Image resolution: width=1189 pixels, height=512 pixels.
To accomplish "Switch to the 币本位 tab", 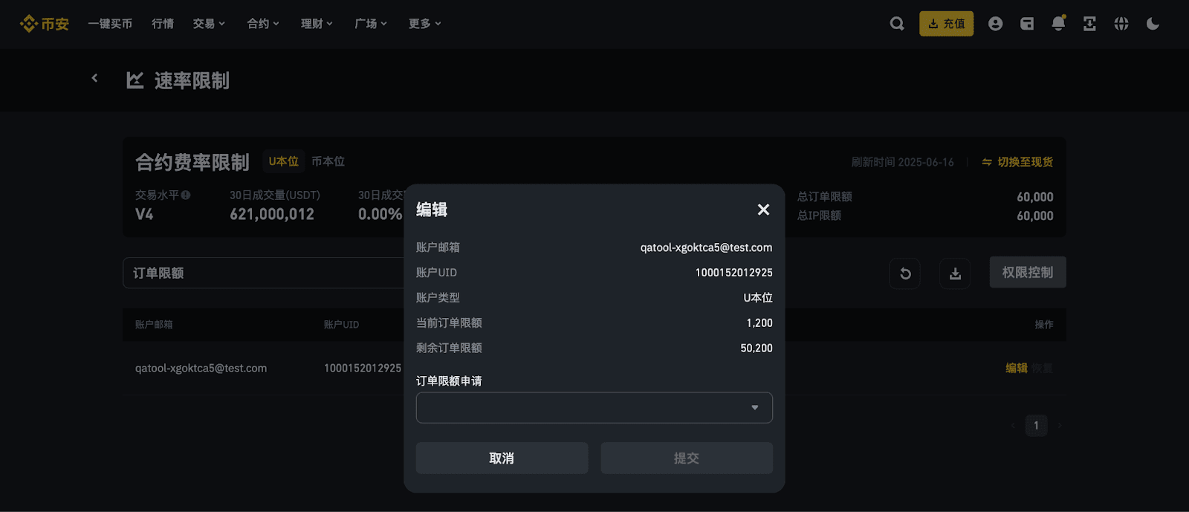I will (328, 161).
